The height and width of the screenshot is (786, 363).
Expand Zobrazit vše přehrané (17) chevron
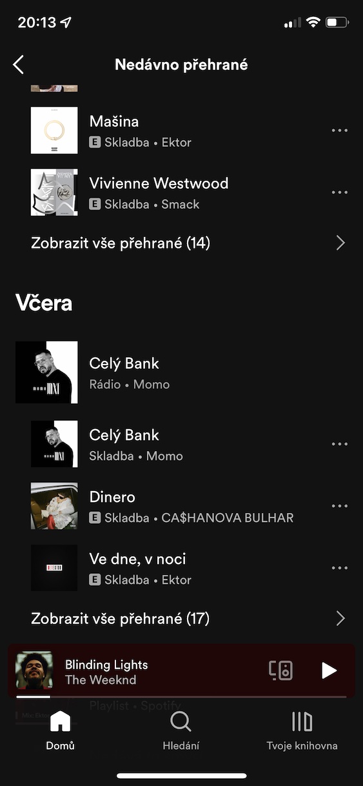click(340, 619)
